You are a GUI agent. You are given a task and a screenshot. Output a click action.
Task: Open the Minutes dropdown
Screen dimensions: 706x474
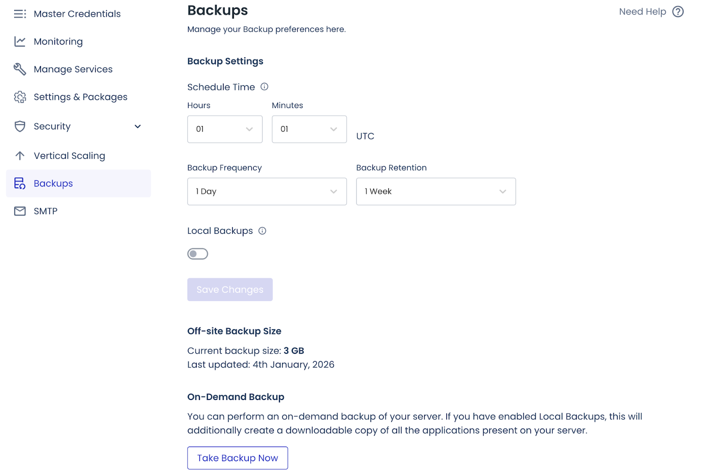click(309, 129)
